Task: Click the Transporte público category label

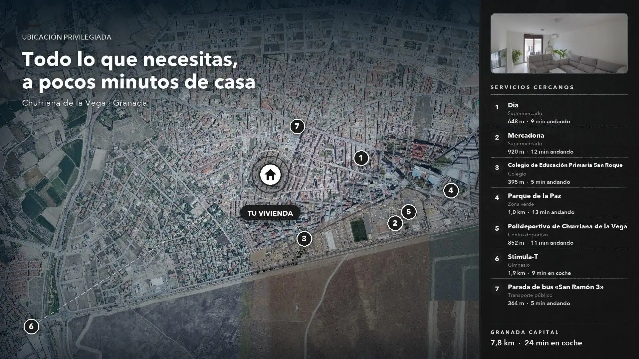Action: pos(530,295)
